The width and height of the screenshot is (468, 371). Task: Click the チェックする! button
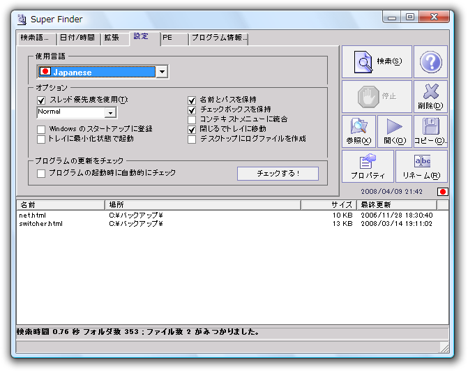point(278,174)
